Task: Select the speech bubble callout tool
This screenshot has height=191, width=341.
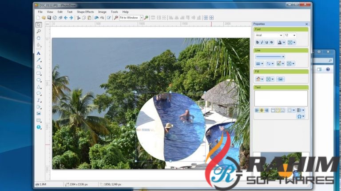Action: pyautogui.click(x=39, y=94)
